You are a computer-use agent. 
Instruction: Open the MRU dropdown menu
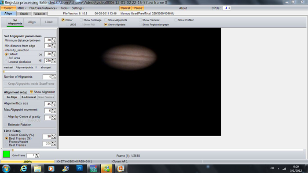pos(22,8)
